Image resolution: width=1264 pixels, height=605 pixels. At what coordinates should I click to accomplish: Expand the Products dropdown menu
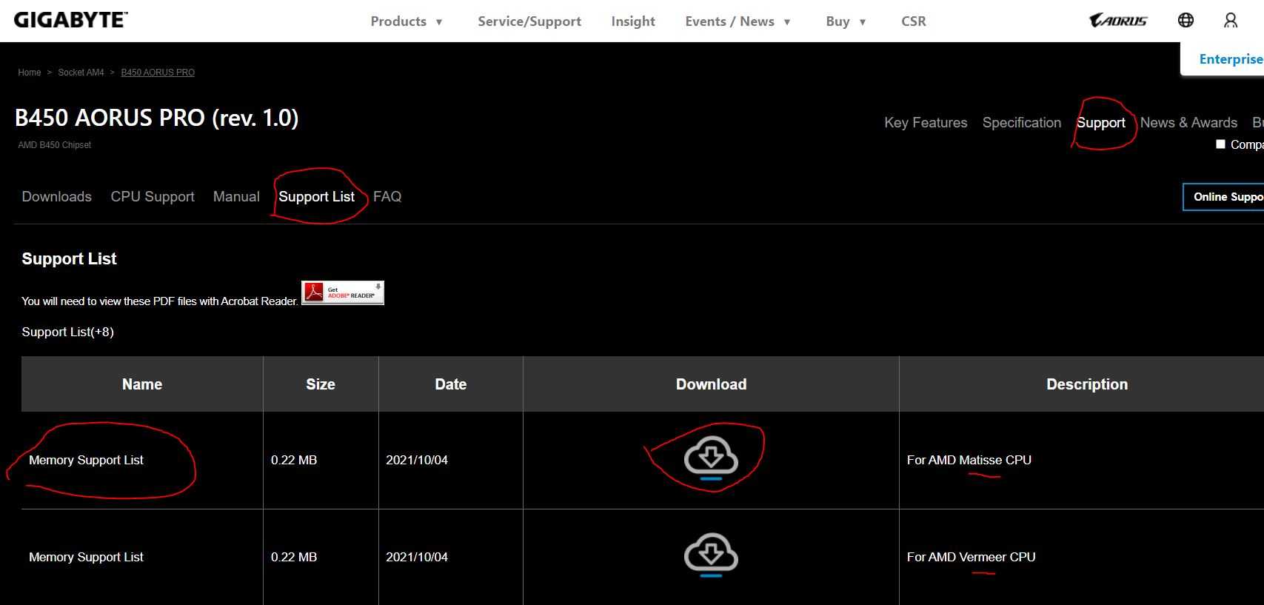[407, 21]
